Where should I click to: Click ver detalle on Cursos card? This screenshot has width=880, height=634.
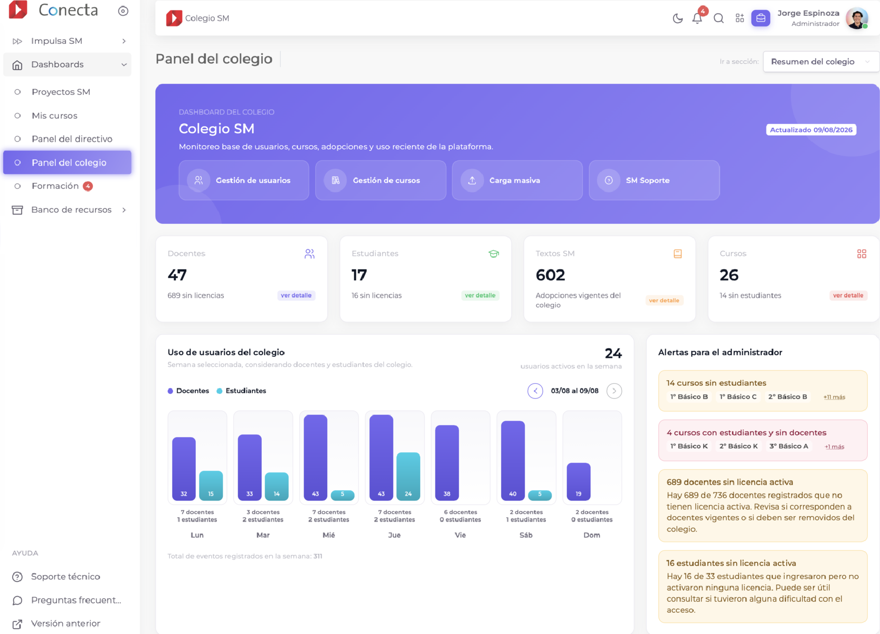point(848,296)
